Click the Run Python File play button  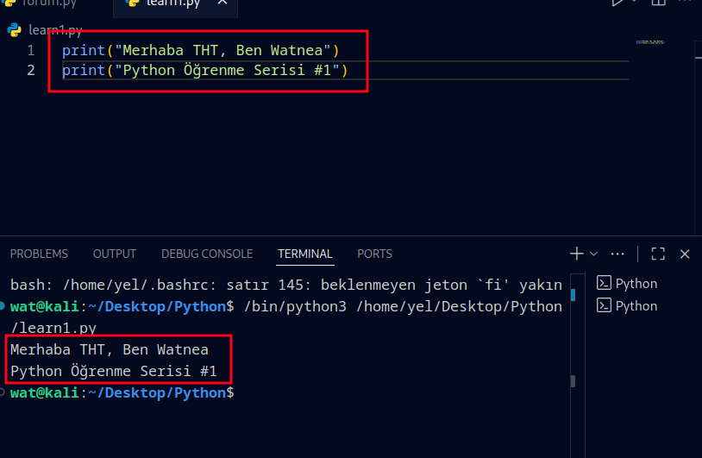point(617,3)
